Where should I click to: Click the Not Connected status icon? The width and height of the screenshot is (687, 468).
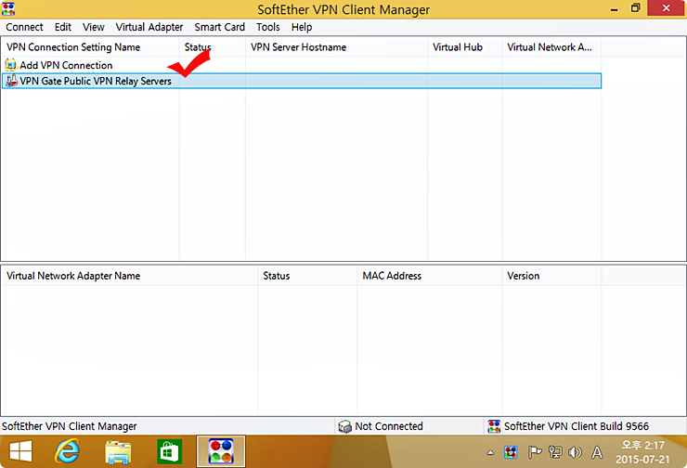(345, 426)
